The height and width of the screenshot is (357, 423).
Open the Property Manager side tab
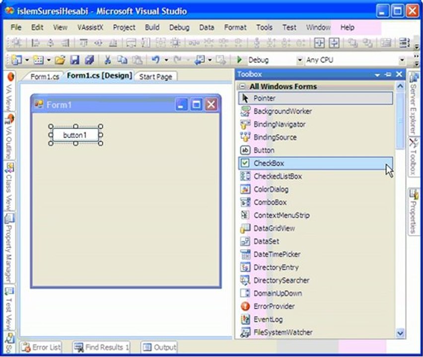(9, 248)
